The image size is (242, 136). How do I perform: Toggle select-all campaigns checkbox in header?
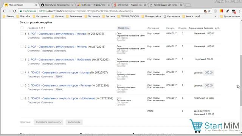(22, 28)
